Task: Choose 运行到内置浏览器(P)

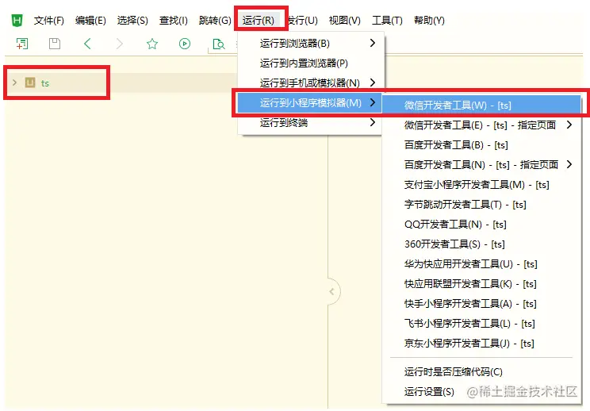Action: tap(311, 63)
